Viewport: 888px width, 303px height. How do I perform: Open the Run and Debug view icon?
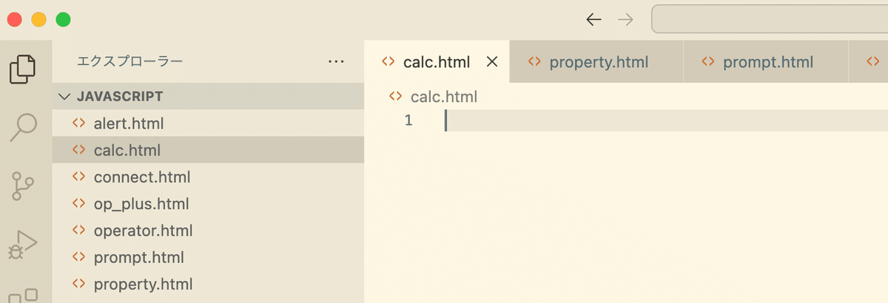23,245
